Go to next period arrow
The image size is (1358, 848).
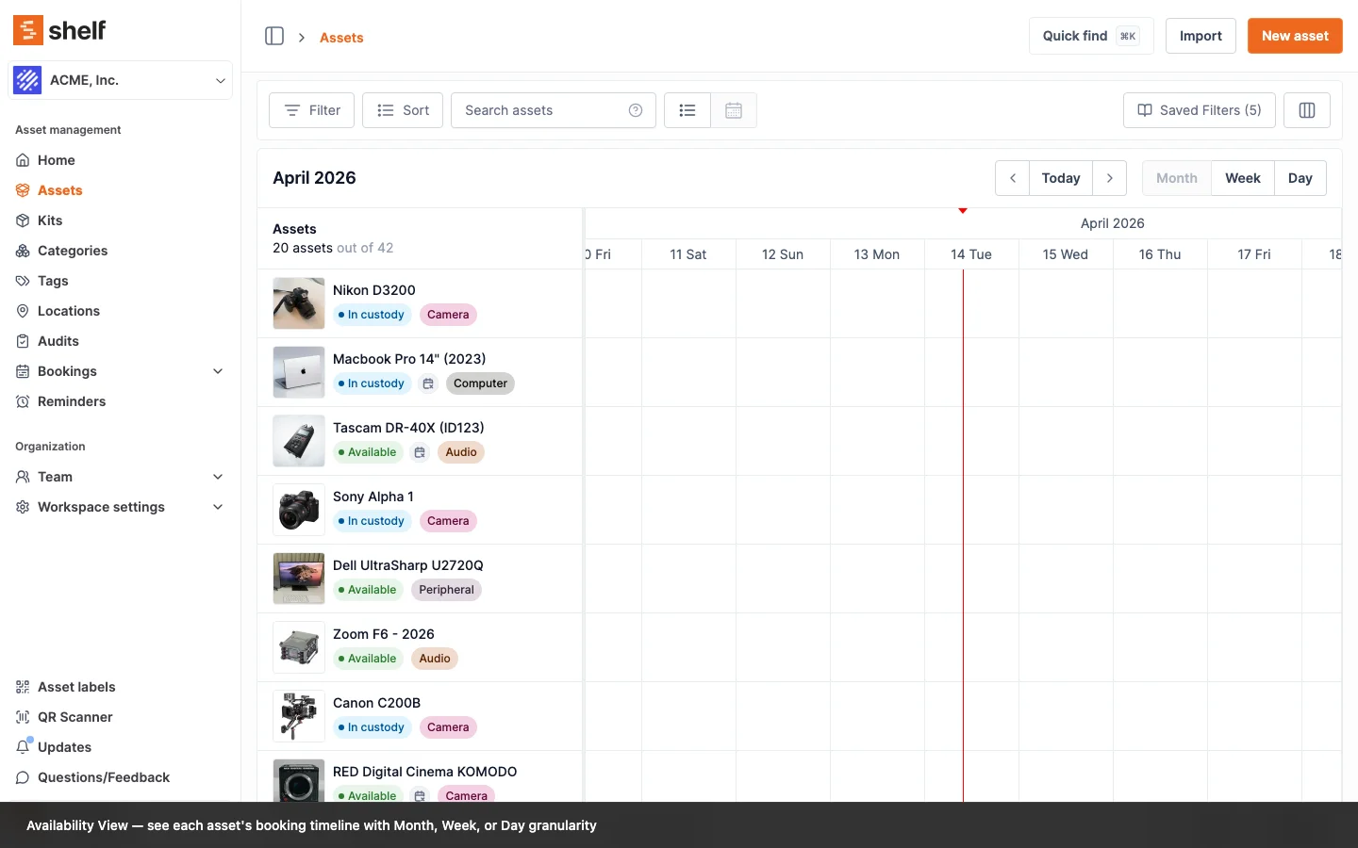1110,178
